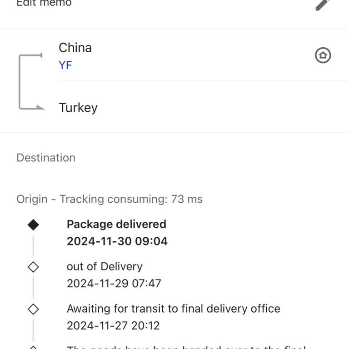
Task: Tap the diamond marker for Awaiting transit
Action: 33,309
